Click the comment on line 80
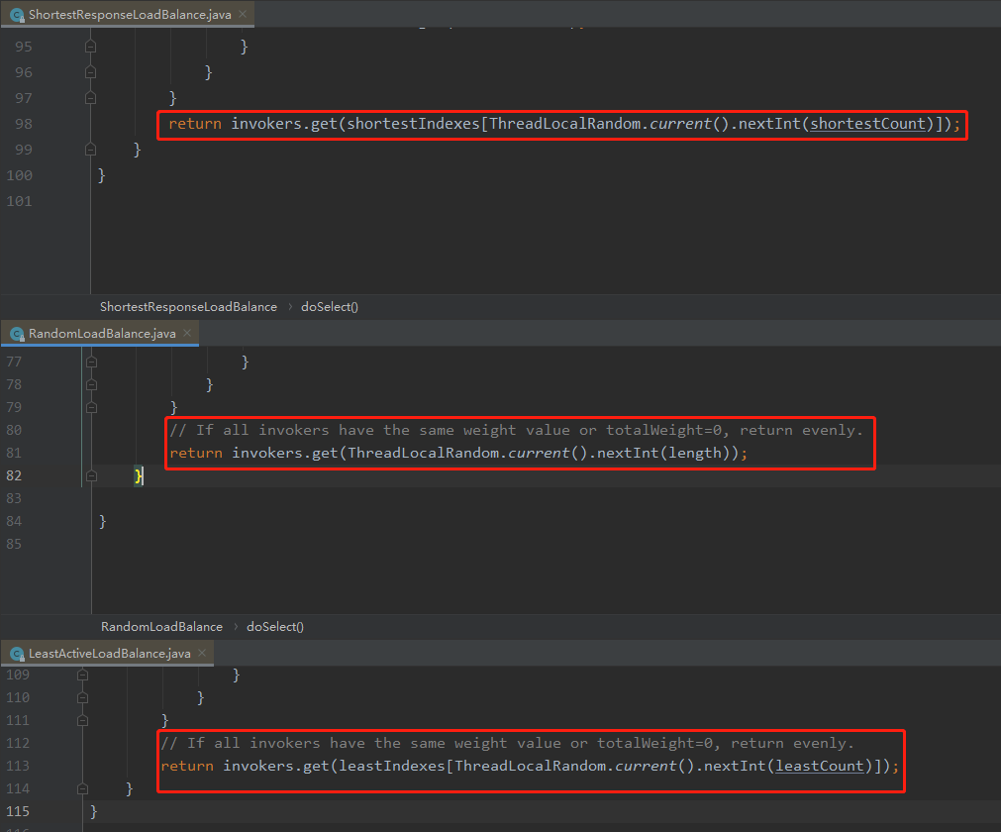Image resolution: width=1001 pixels, height=832 pixels. pyautogui.click(x=517, y=431)
